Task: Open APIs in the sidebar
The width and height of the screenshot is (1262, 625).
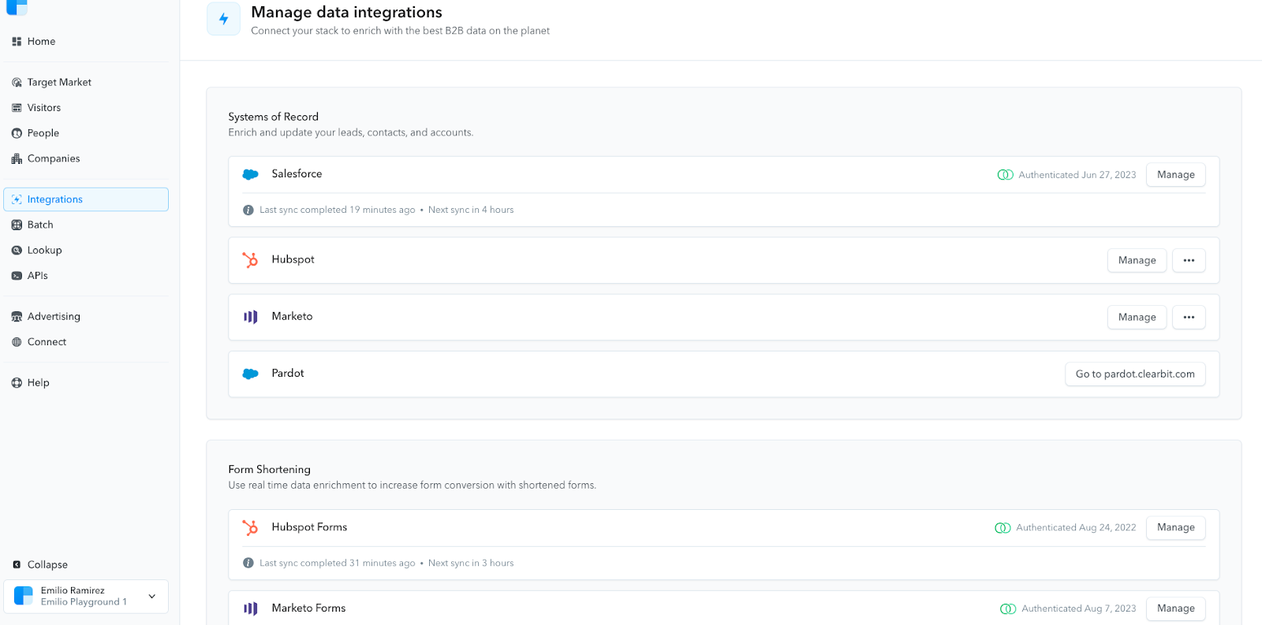Action: pyautogui.click(x=86, y=276)
